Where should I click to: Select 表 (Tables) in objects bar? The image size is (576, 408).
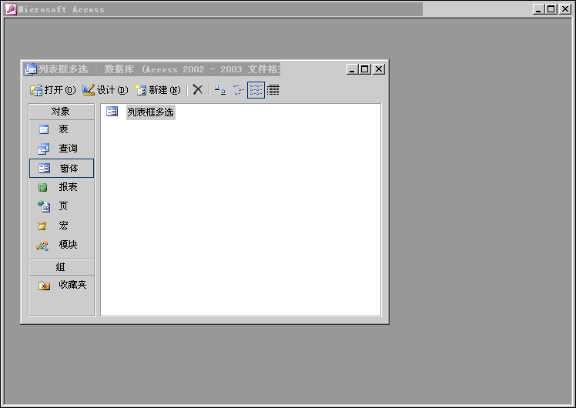pos(62,129)
